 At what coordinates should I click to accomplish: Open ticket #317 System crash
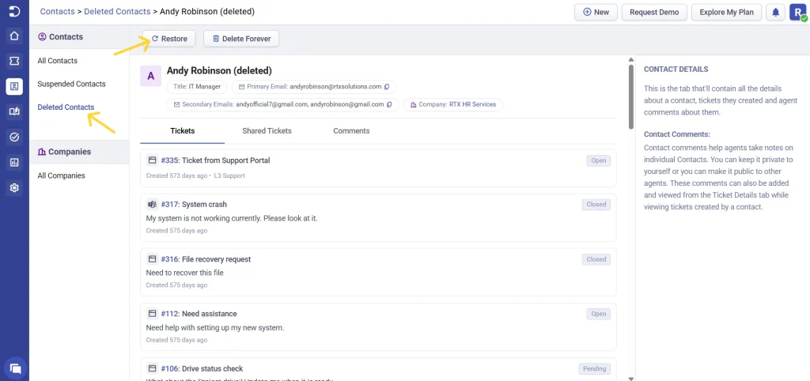point(194,205)
